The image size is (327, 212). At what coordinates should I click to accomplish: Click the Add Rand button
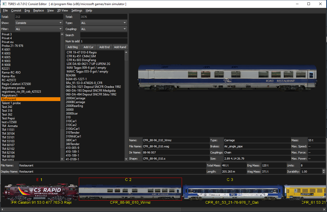tap(120, 47)
